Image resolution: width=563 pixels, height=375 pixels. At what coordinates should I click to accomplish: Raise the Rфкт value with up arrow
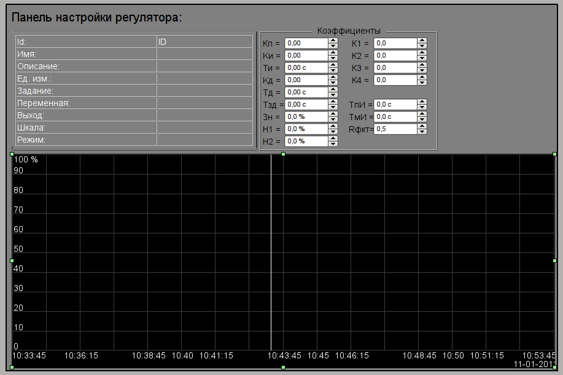pyautogui.click(x=422, y=126)
